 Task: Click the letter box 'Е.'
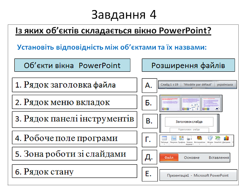150,174
